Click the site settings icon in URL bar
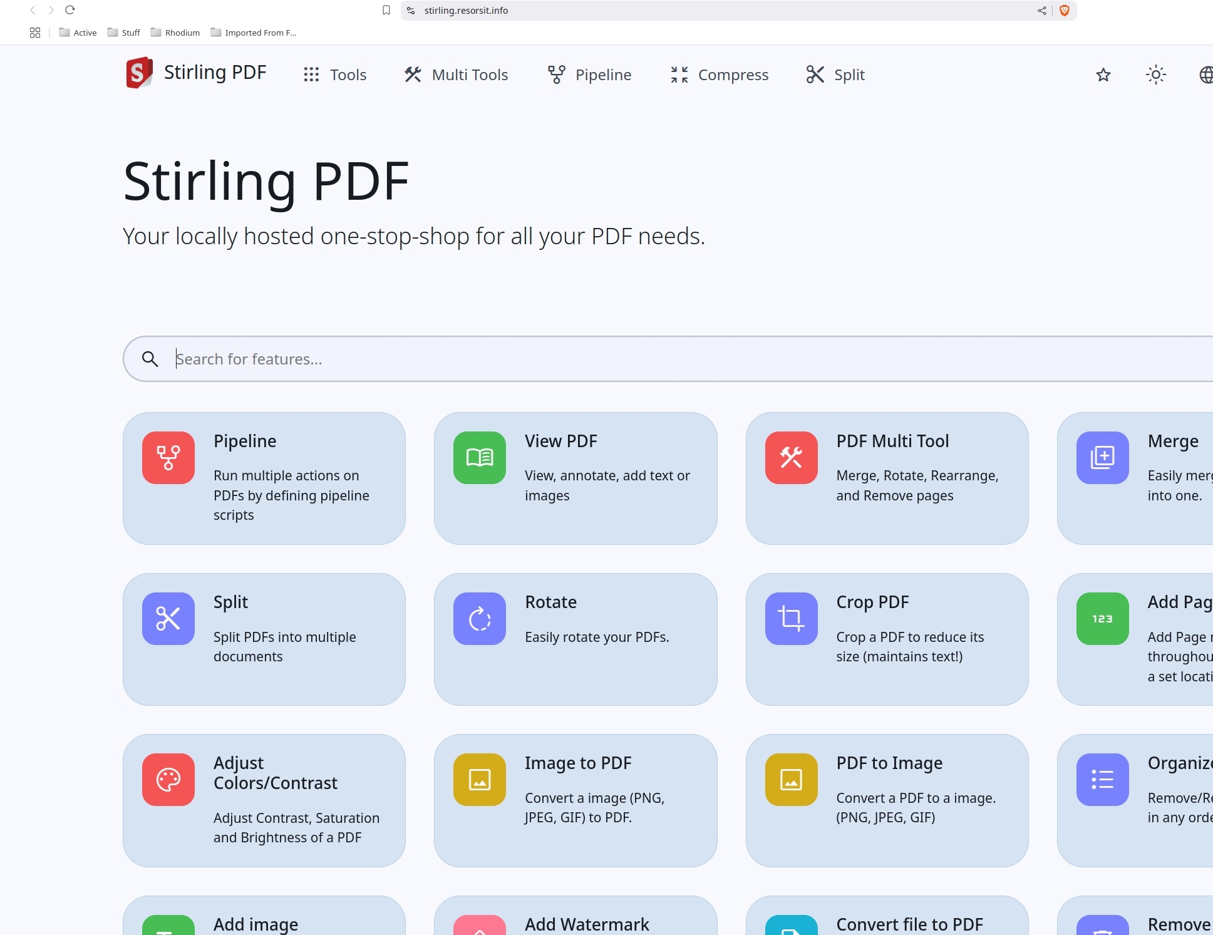Screen dimensions: 1213x935 [411, 11]
